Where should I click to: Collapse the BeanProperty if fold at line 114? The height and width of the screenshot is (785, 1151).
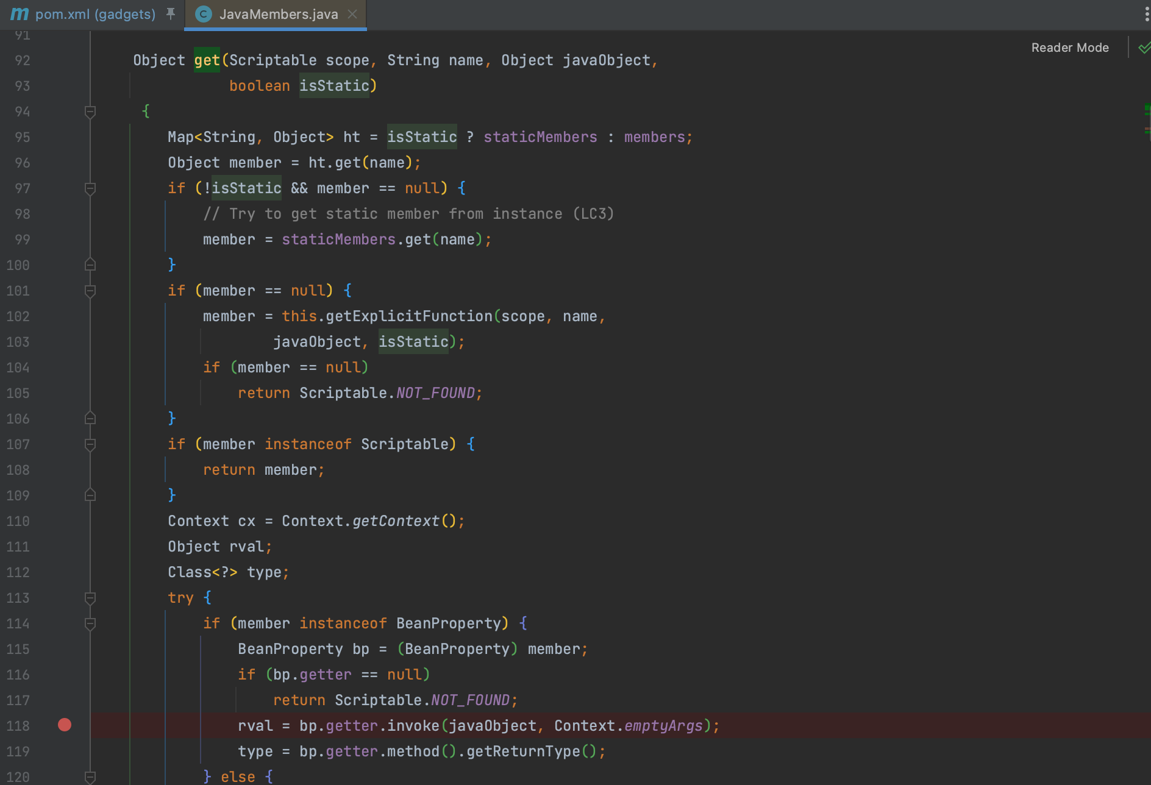pos(90,623)
